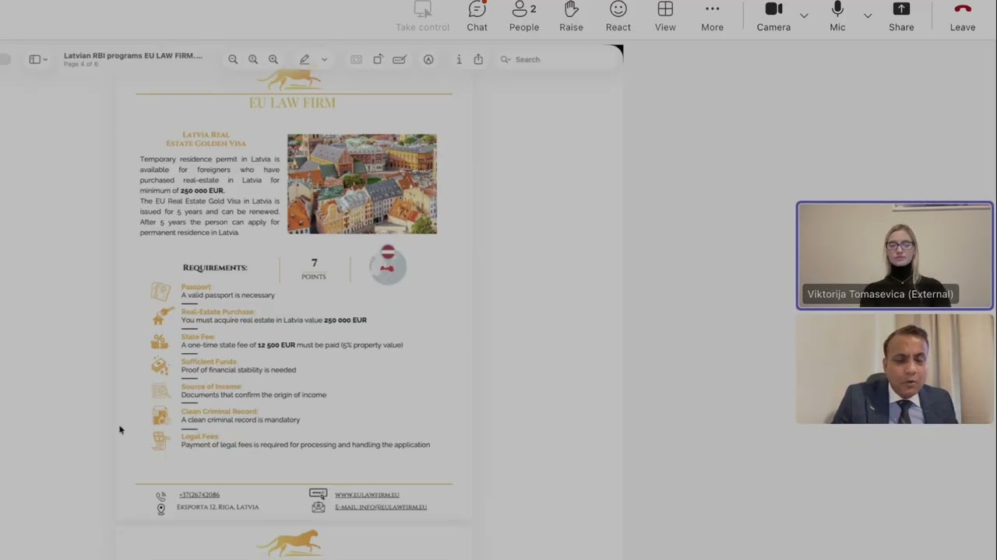Toggle the Mic mute button

(837, 17)
